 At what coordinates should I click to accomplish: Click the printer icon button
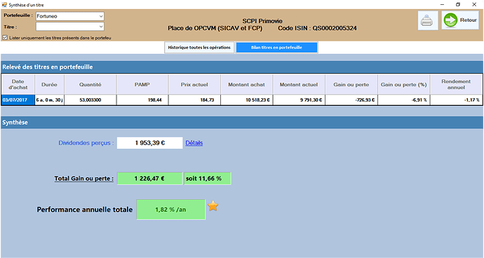point(428,20)
